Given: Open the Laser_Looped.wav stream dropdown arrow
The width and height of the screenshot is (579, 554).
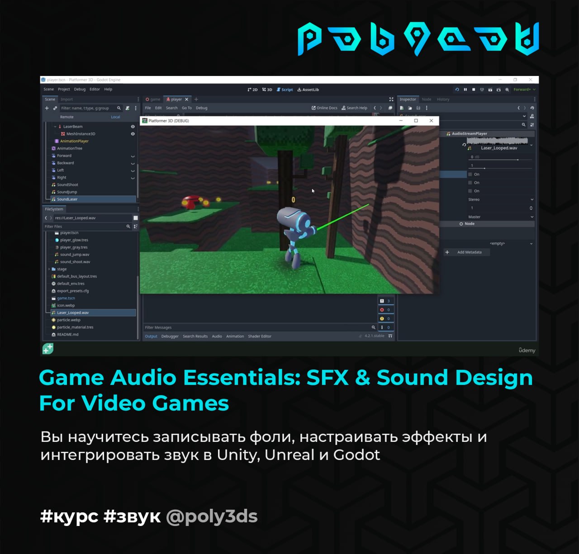Looking at the screenshot, I should (532, 146).
